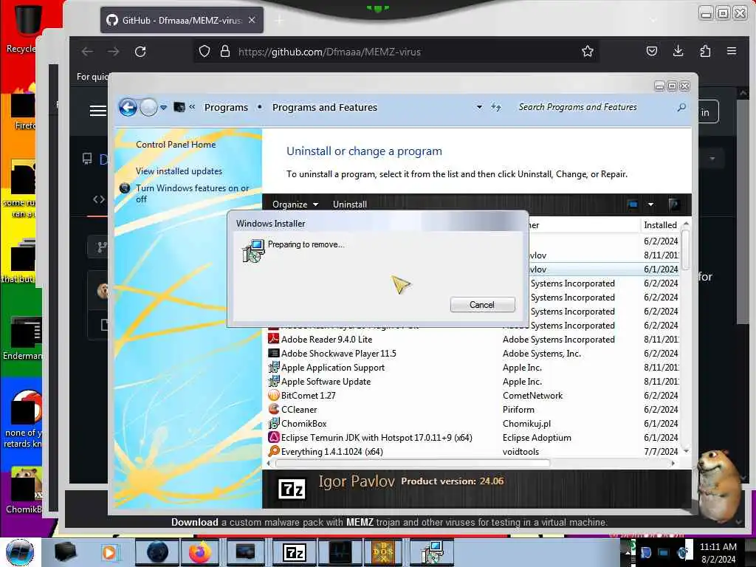Click the horizontal scrollbar of the program list
The width and height of the screenshot is (756, 567).
coord(413,464)
